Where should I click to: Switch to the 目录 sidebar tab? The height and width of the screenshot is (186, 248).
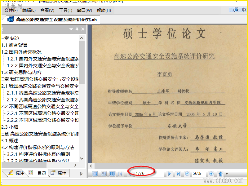pyautogui.click(x=38, y=173)
